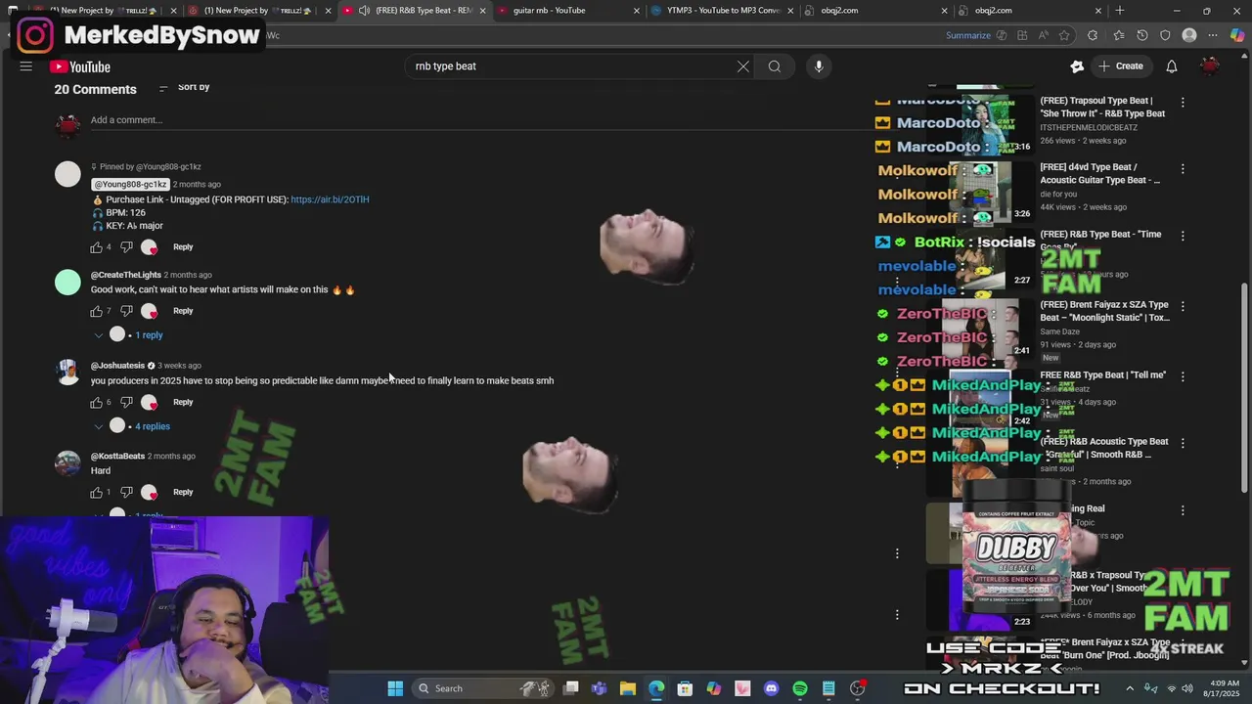This screenshot has height=704, width=1252.
Task: Open Sort by comments icon
Action: coord(163,88)
